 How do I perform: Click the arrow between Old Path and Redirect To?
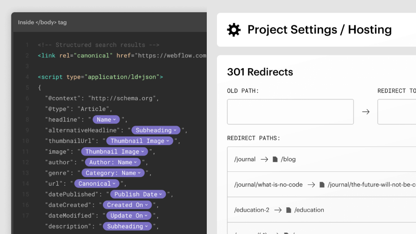point(366,111)
